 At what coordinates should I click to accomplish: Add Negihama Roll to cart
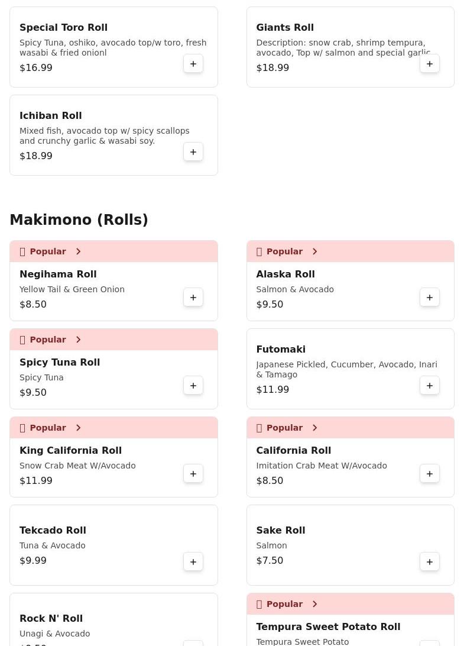point(193,298)
